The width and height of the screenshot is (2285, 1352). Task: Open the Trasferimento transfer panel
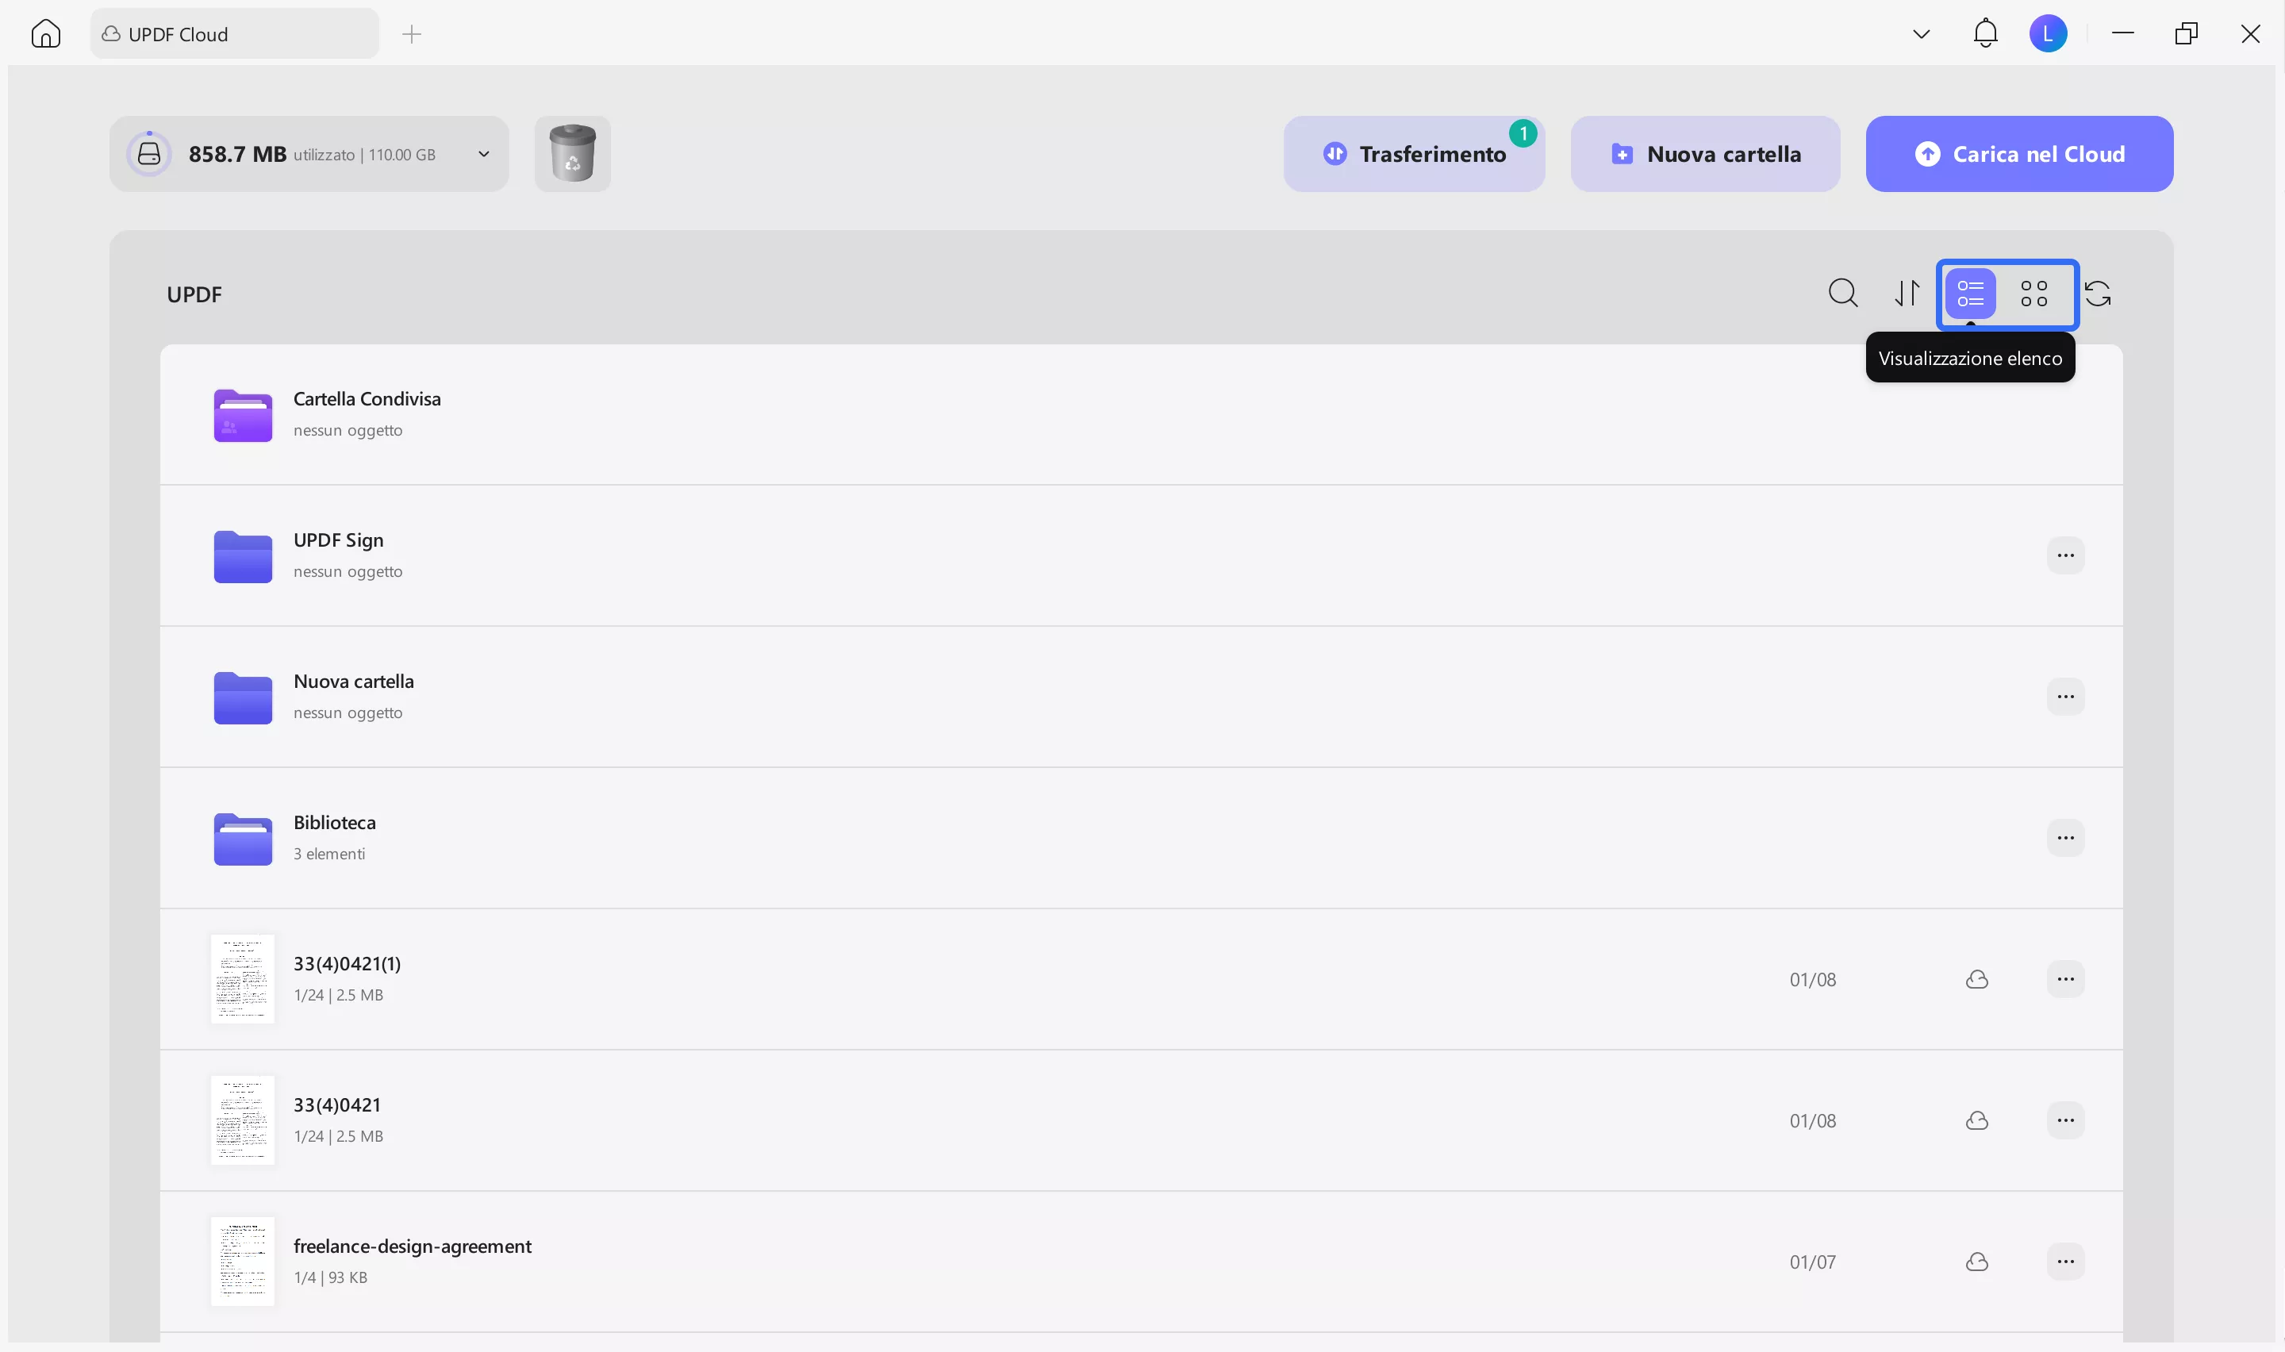(1415, 153)
